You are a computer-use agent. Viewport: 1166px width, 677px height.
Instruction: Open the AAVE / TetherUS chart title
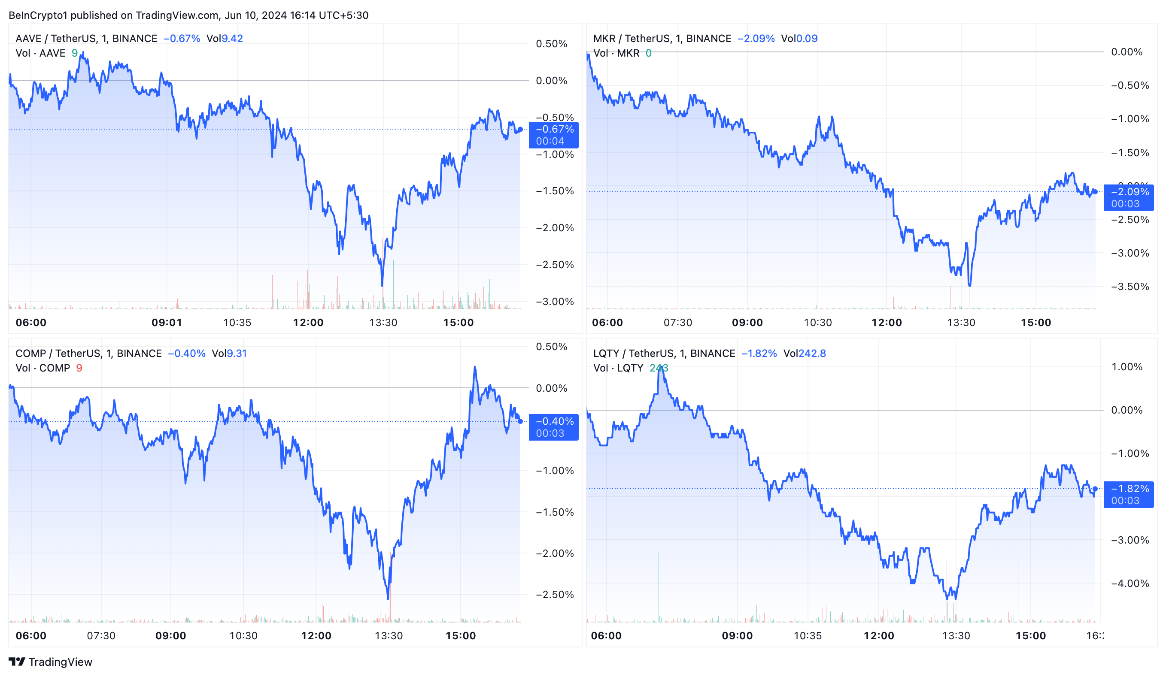(x=87, y=38)
